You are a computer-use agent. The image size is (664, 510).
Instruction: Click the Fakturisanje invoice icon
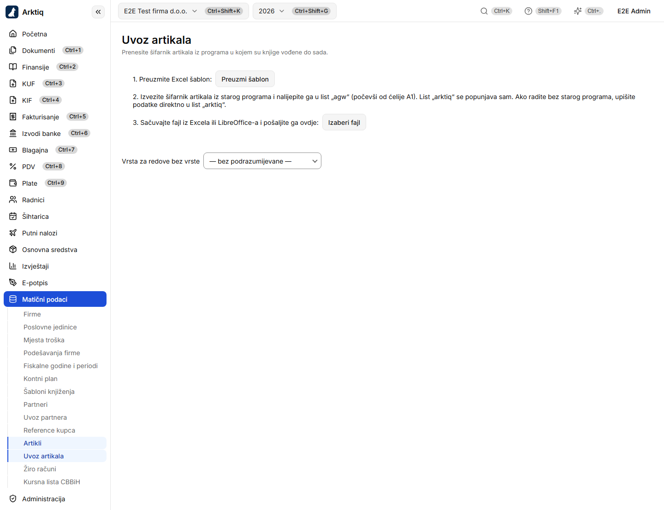[x=13, y=117]
